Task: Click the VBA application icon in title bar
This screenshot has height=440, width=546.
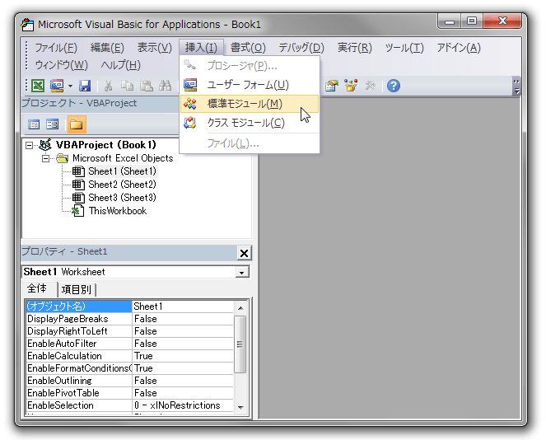Action: tap(27, 25)
